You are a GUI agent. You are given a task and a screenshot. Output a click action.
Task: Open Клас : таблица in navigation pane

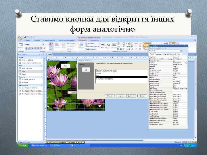27,68
